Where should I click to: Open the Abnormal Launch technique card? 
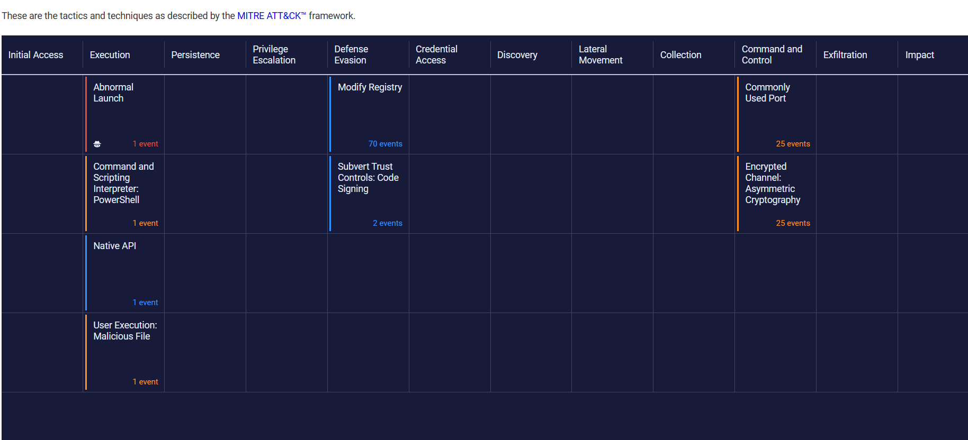click(124, 115)
